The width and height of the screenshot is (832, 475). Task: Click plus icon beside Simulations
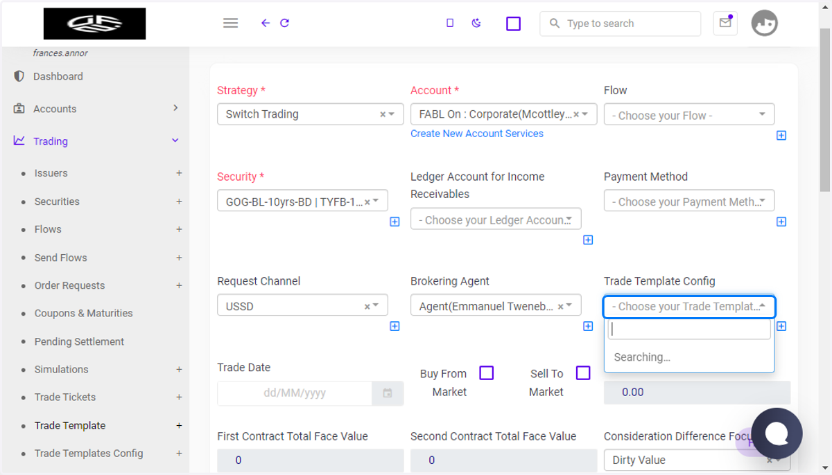179,369
